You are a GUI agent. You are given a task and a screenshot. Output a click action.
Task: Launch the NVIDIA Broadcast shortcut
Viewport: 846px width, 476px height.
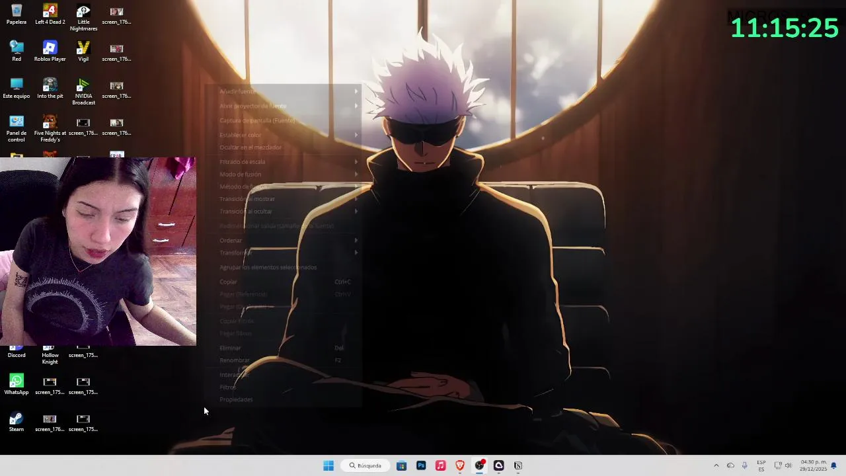[83, 92]
